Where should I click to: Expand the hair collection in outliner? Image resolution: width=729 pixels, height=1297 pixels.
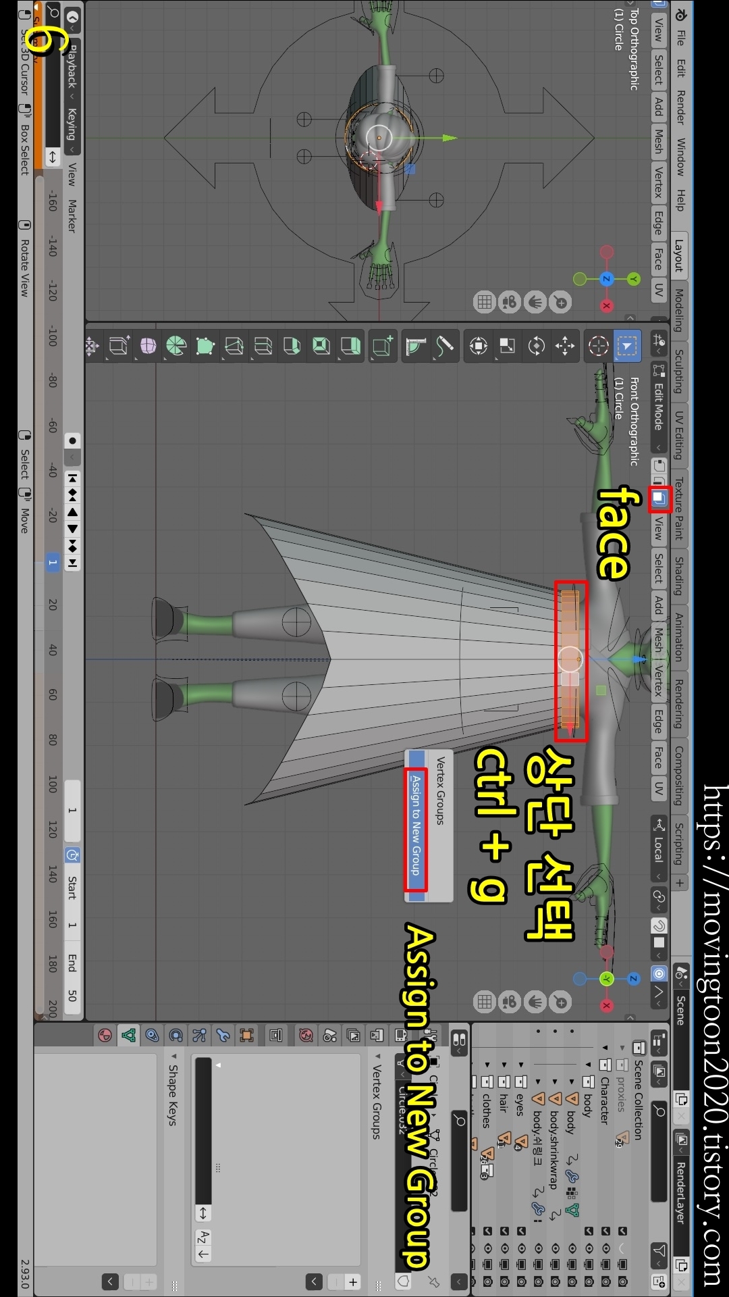tap(504, 1065)
